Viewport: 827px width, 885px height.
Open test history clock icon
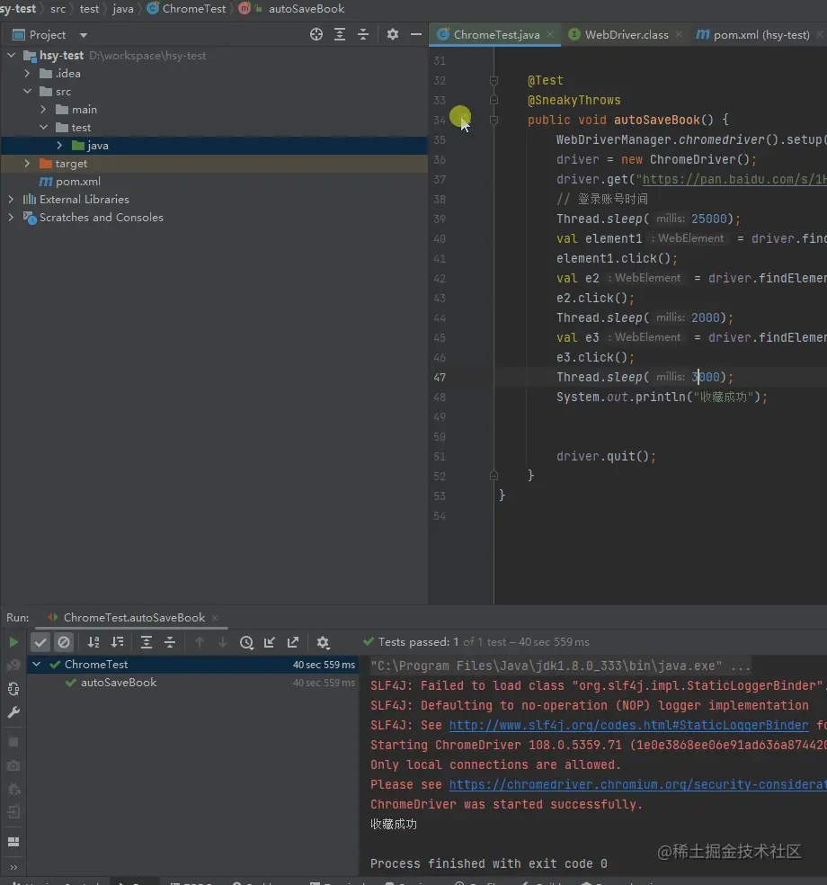[246, 642]
